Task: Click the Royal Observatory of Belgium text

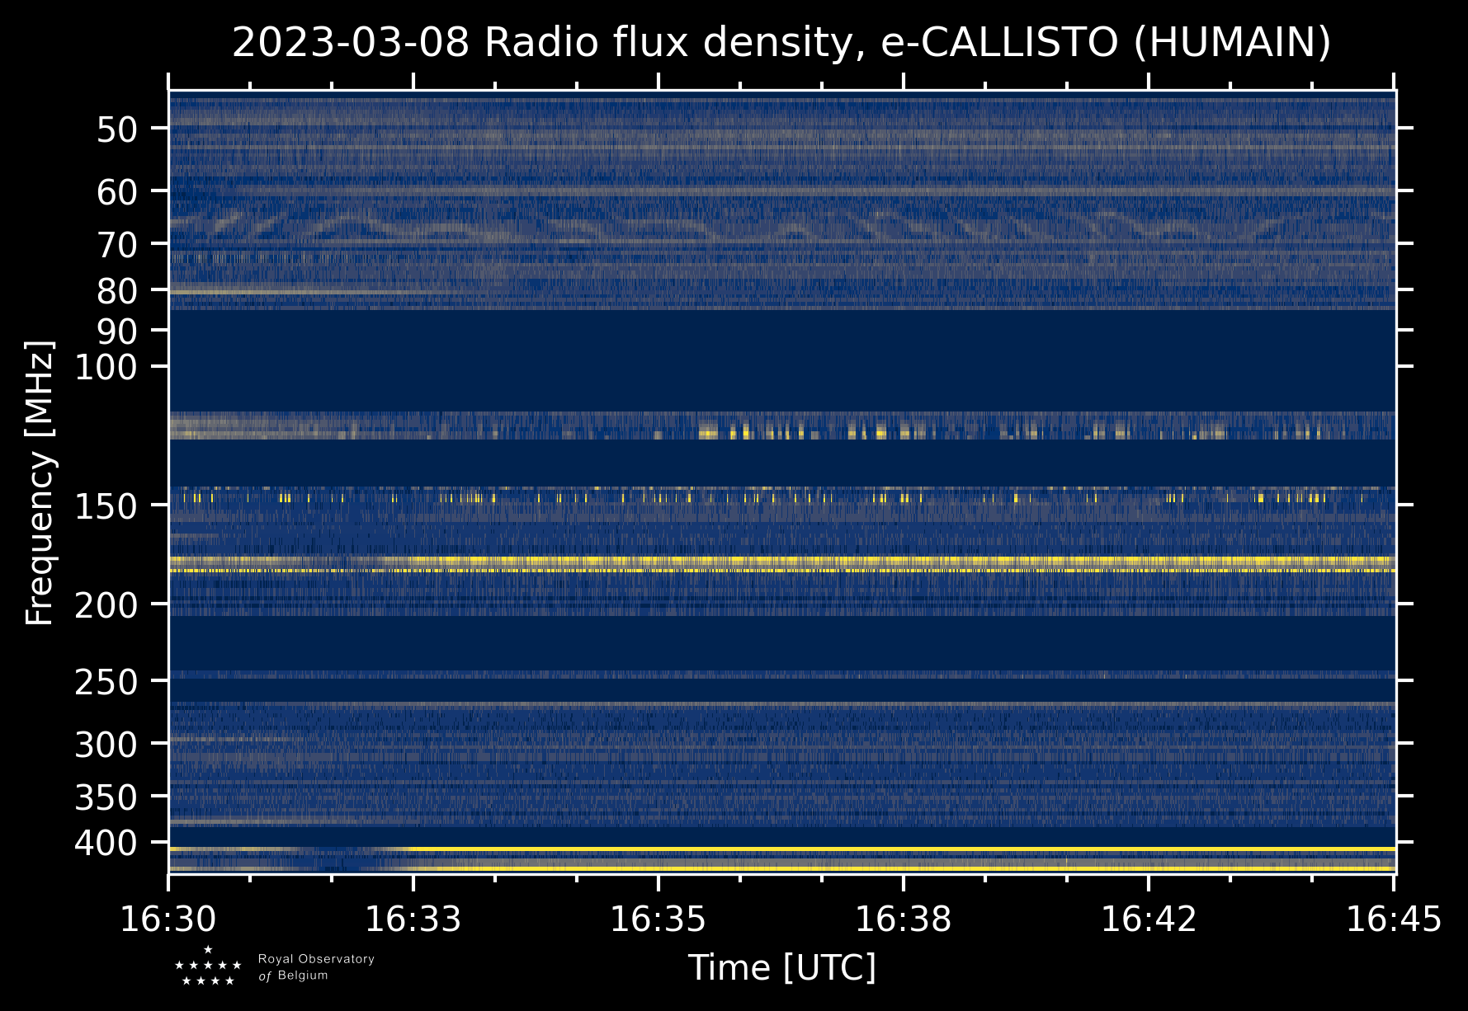Action: point(315,967)
